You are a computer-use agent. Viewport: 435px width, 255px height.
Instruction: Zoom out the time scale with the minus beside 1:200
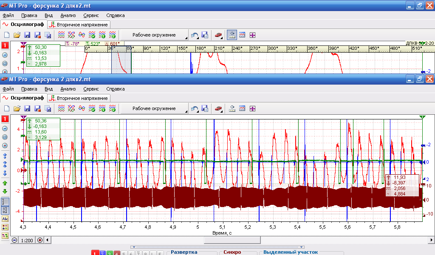click(14, 240)
